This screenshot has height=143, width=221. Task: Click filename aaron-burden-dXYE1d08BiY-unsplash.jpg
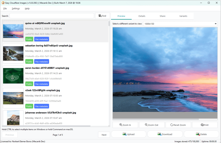[47, 68]
